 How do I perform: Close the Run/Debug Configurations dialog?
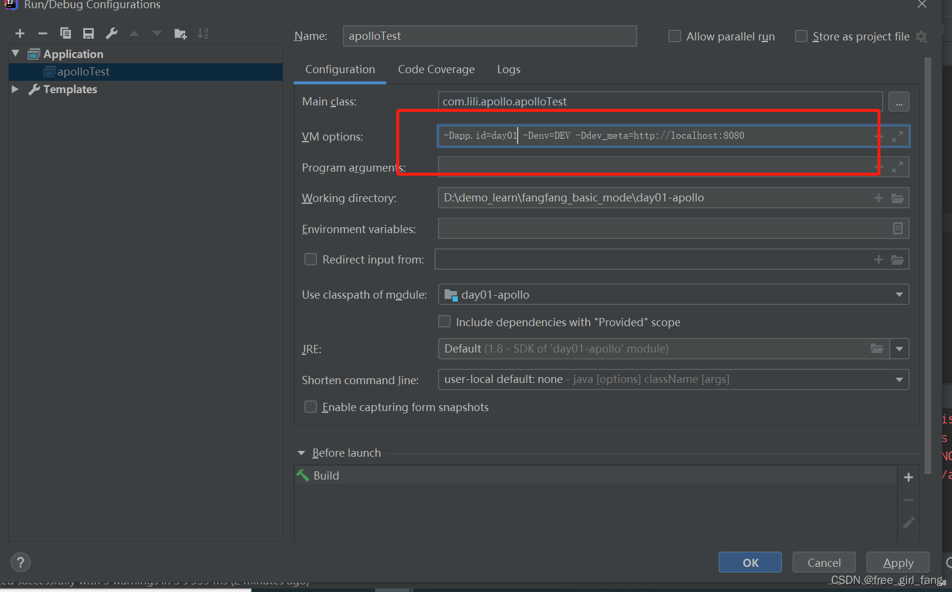[x=922, y=5]
